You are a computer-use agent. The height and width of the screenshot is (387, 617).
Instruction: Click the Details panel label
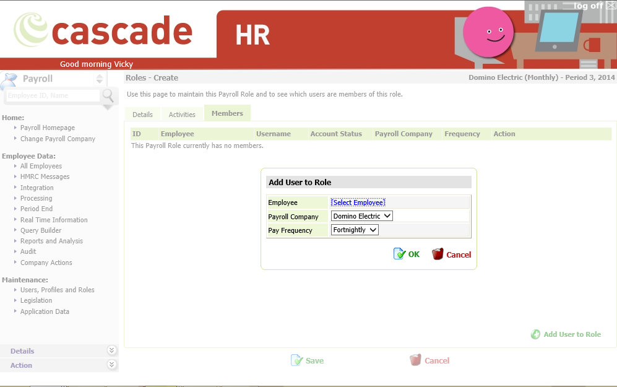point(22,351)
